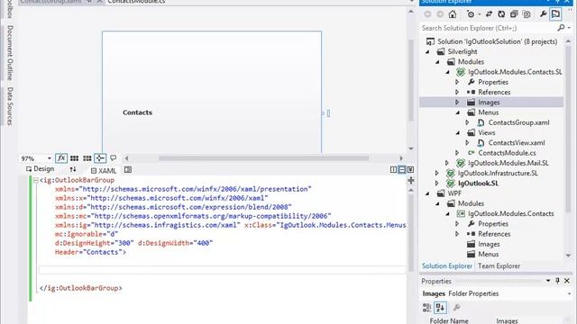Open the Document Outline side tab
This screenshot has width=577, height=324.
coord(10,52)
